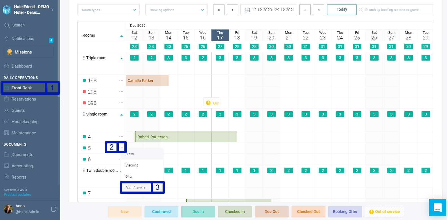The height and width of the screenshot is (220, 447).
Task: Collapse the Rooms header arrow
Action: click(x=122, y=36)
